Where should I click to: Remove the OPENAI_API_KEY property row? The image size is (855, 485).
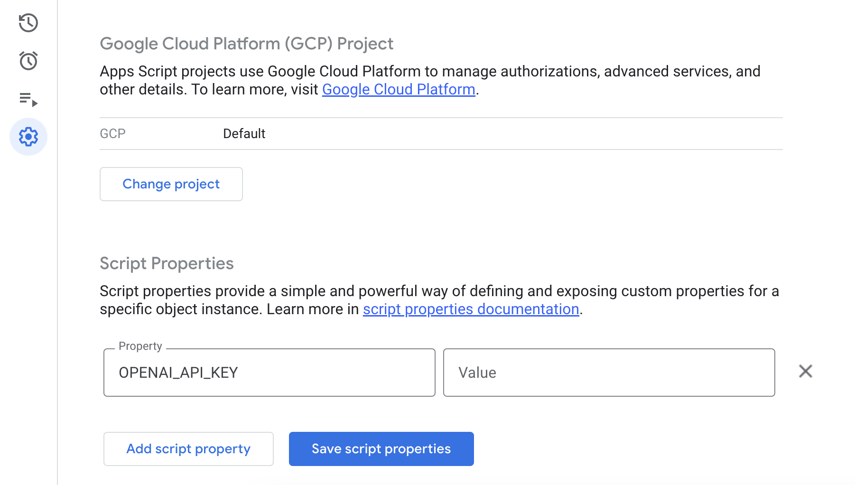pos(806,371)
